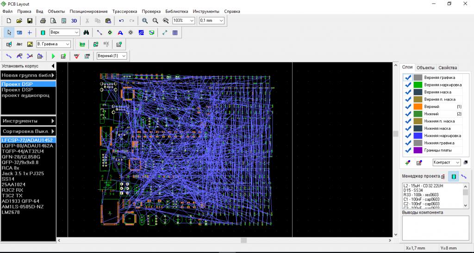Click the Print icon in toolbar
This screenshot has width=474, height=253.
coord(43,21)
